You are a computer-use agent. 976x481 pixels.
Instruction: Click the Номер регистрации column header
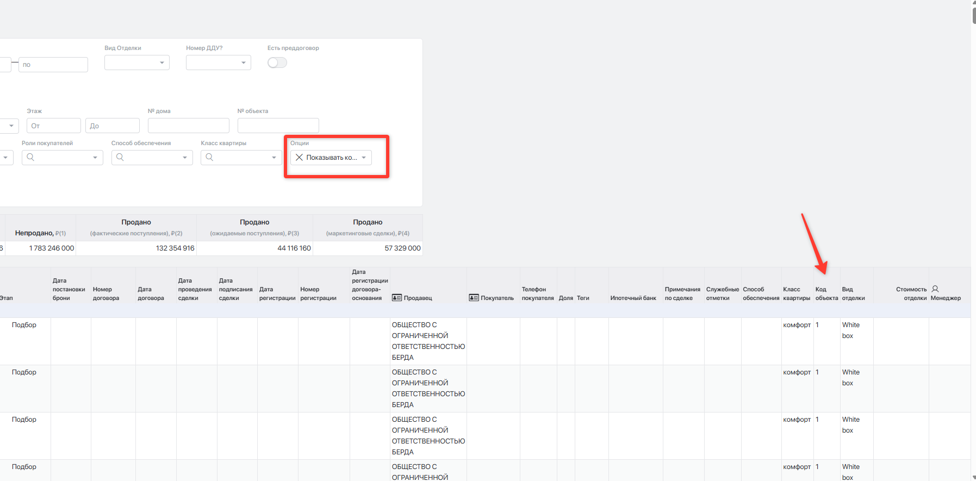318,293
